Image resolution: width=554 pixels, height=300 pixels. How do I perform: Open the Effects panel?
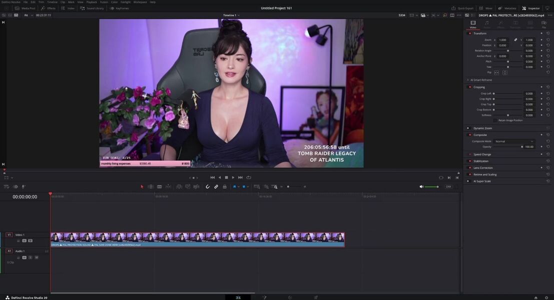49,8
